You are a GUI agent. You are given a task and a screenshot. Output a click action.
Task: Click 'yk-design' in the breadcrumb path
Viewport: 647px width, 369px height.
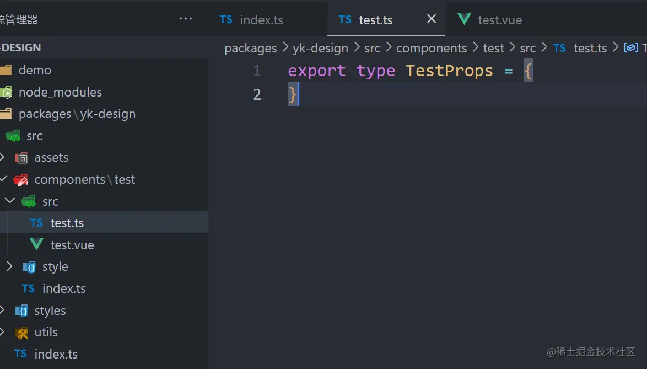coord(320,49)
